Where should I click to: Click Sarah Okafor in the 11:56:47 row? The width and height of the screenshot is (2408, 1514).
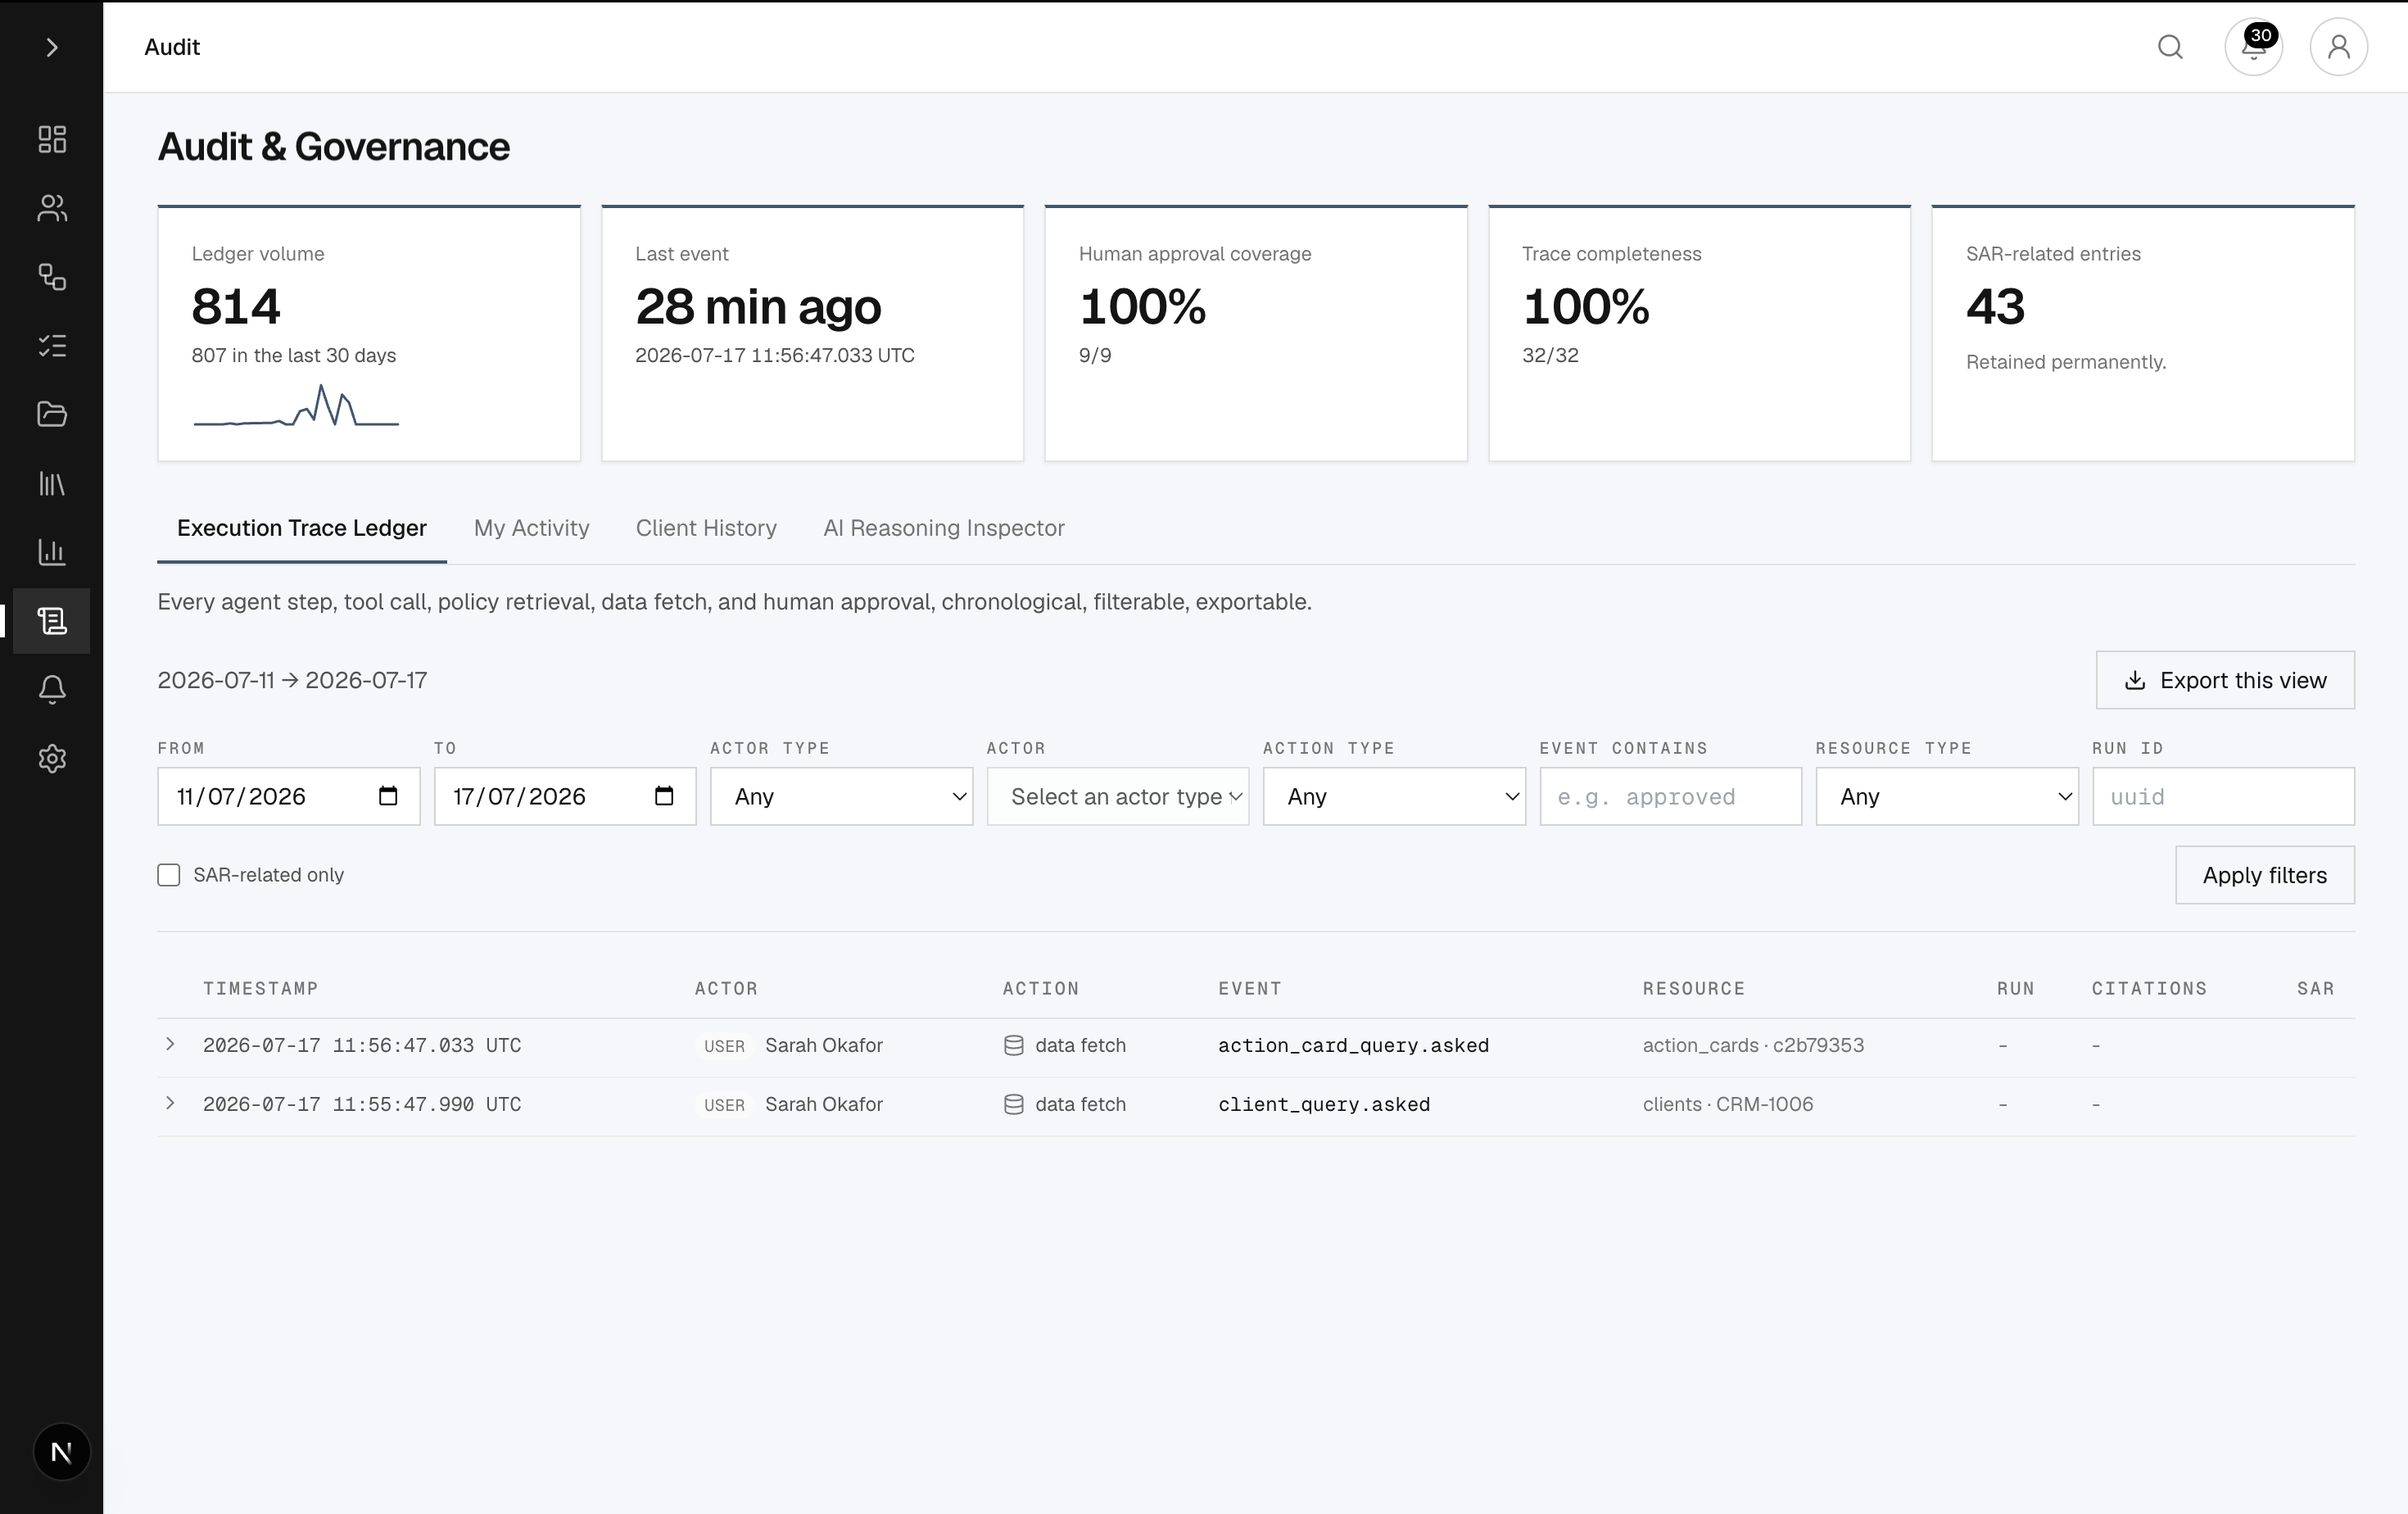click(824, 1046)
